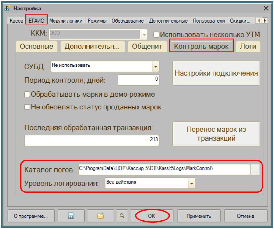274x229 pixels.
Task: Open the Основные sub-tab
Action: pos(36,47)
